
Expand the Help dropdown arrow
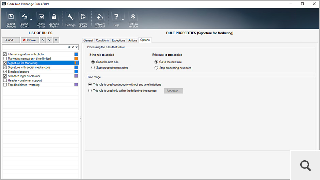(x=123, y=20)
